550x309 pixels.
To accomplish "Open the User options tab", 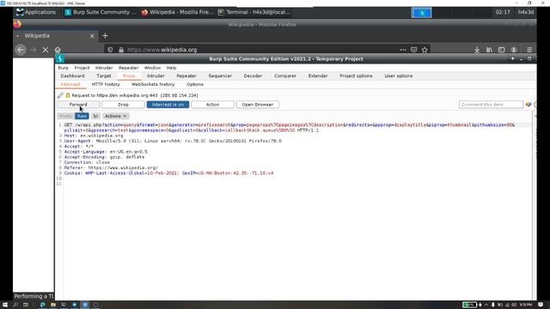I will tap(399, 76).
